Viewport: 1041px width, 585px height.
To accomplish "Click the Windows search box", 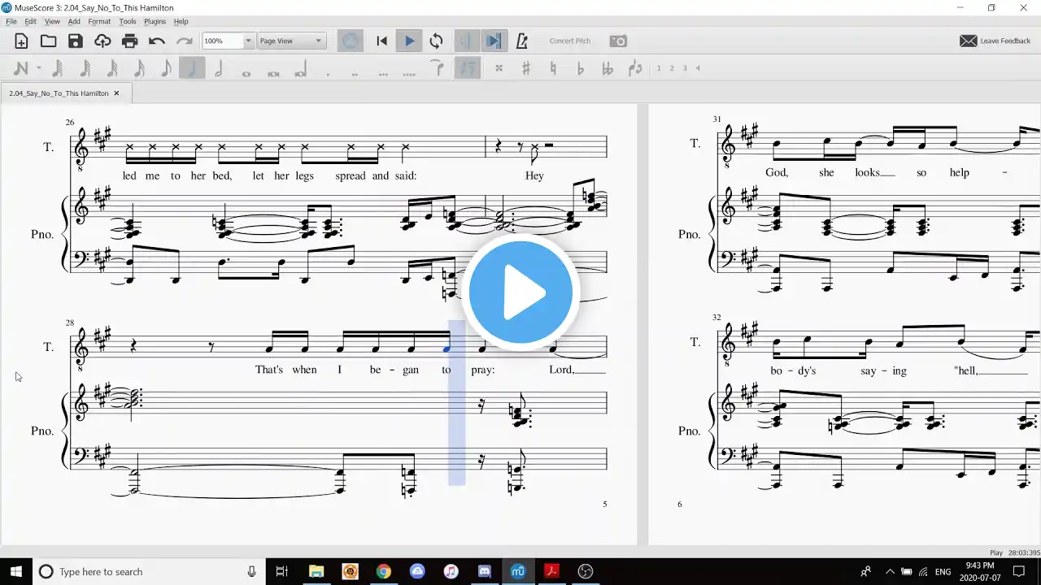I will click(x=149, y=572).
